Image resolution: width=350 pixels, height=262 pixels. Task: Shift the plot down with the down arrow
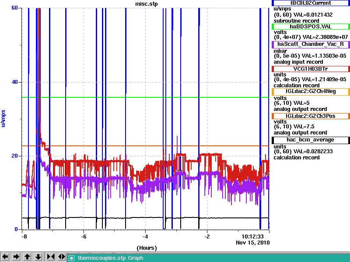tap(38, 257)
